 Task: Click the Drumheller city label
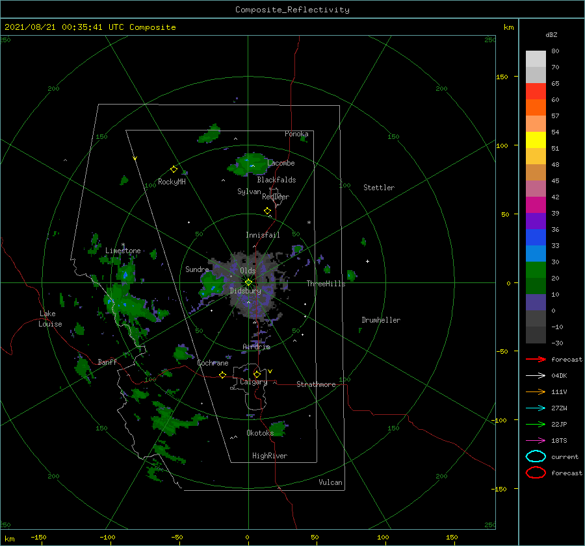click(x=381, y=320)
